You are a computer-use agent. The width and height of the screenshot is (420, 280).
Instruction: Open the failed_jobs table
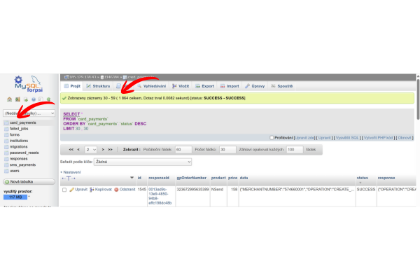[x=19, y=129]
